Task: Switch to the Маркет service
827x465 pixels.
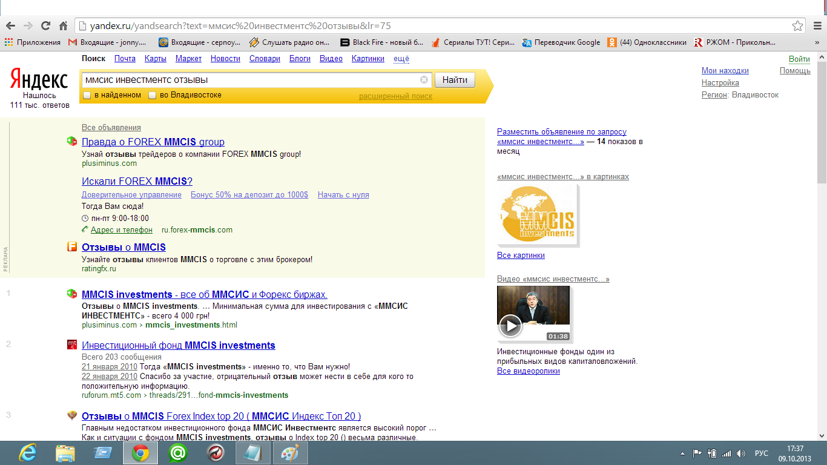Action: click(x=189, y=59)
